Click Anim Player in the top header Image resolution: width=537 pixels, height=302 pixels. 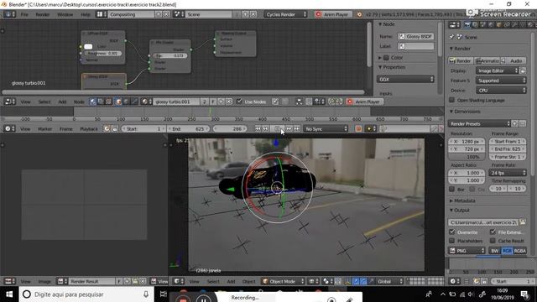[x=333, y=14]
